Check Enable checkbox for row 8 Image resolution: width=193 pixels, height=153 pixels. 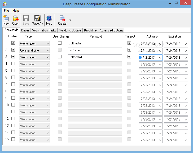(x=13, y=91)
